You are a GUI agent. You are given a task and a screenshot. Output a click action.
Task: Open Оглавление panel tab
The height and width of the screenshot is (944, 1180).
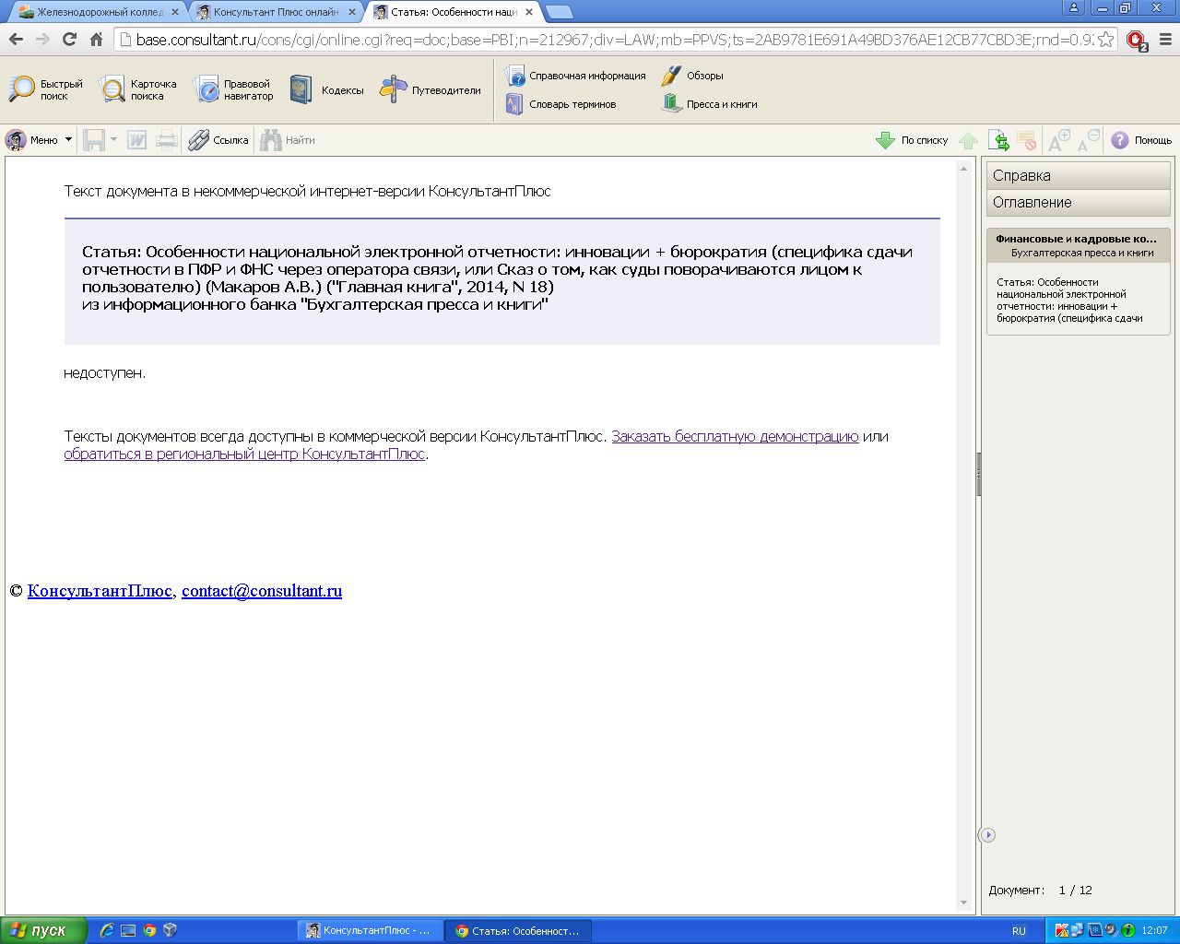[1078, 202]
